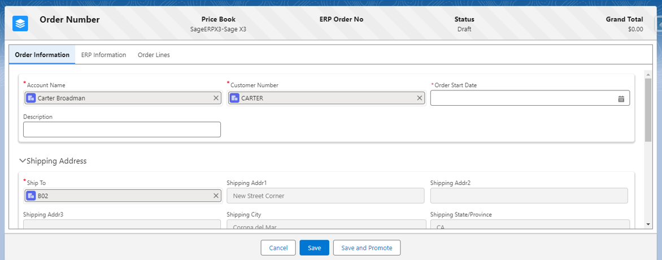This screenshot has height=260, width=662.
Task: Click the Order layers icon in header
Action: 20,24
